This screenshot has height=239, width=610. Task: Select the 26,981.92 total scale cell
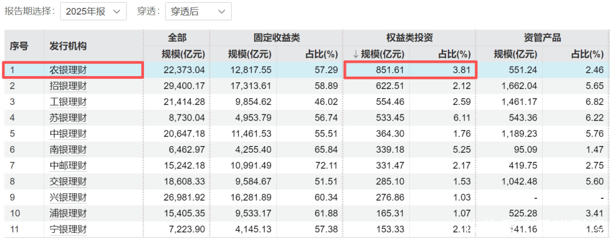[184, 197]
